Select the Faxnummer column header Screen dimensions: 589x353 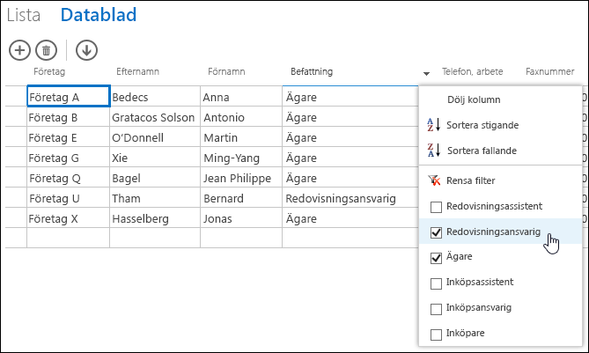pos(550,71)
